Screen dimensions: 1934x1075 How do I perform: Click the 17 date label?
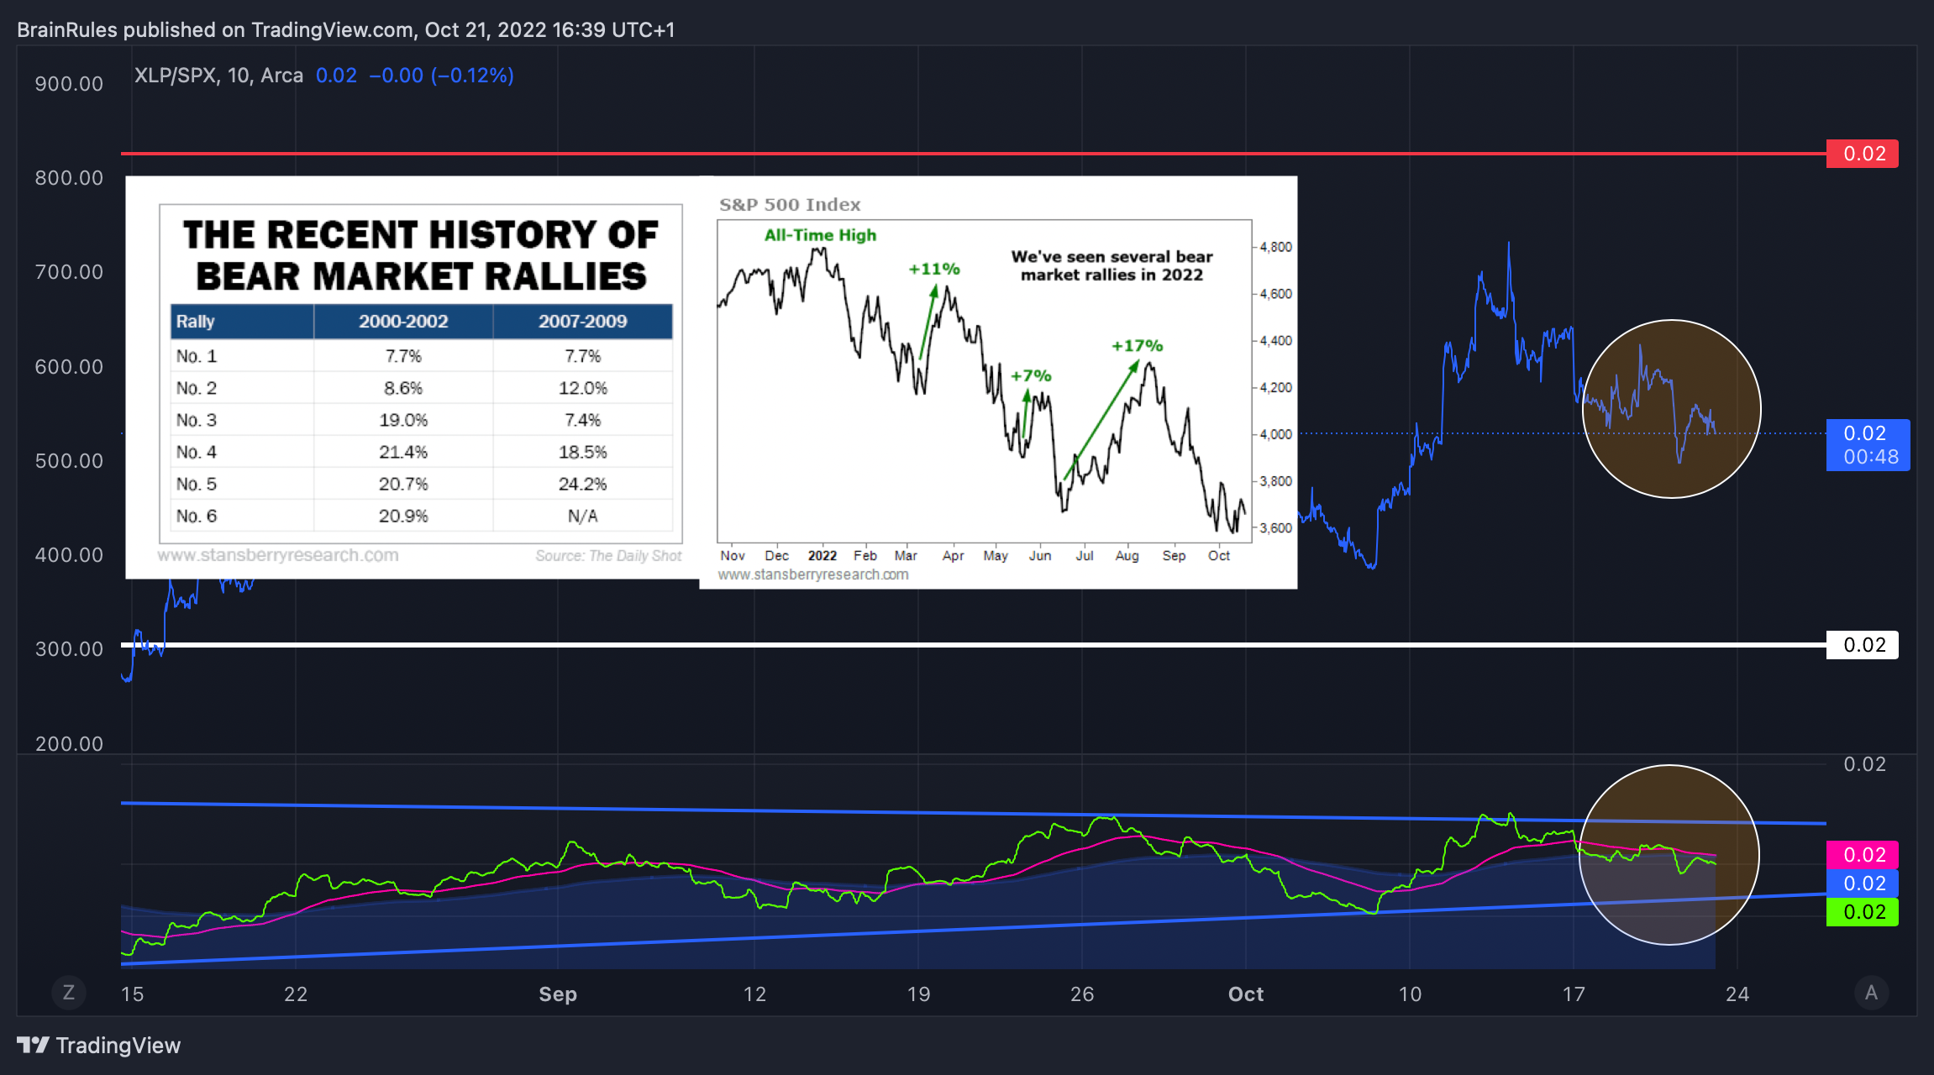click(1574, 994)
